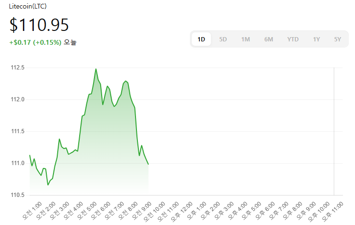Screen dimensions: 355x225
Task: Click the 오전 9:00 x-axis label
Action: pyautogui.click(x=142, y=211)
